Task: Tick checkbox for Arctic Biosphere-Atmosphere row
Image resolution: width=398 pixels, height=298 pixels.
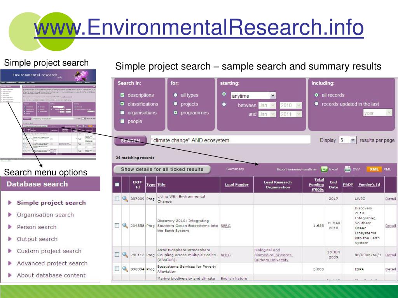Action: 117,255
